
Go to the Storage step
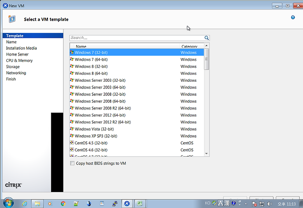point(13,67)
